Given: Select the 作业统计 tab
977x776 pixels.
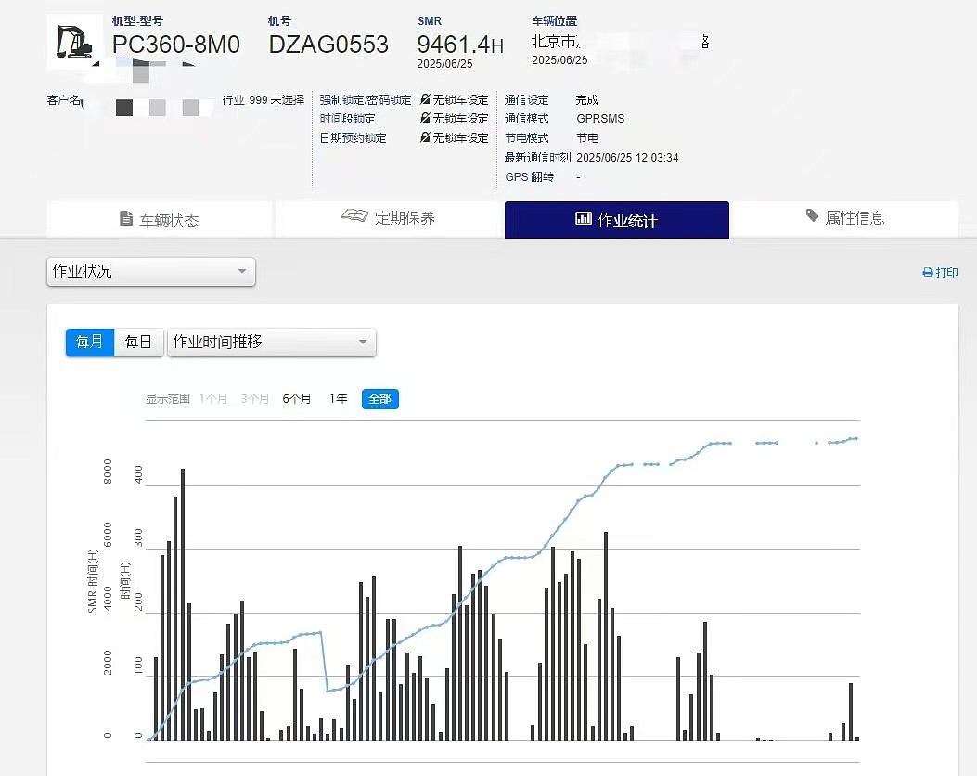Looking at the screenshot, I should click(617, 219).
